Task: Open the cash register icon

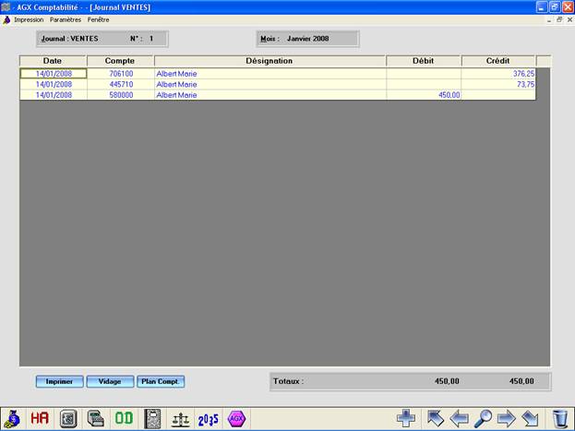Action: click(95, 418)
